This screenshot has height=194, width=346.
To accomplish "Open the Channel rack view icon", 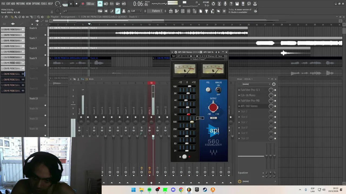I will [183, 11].
